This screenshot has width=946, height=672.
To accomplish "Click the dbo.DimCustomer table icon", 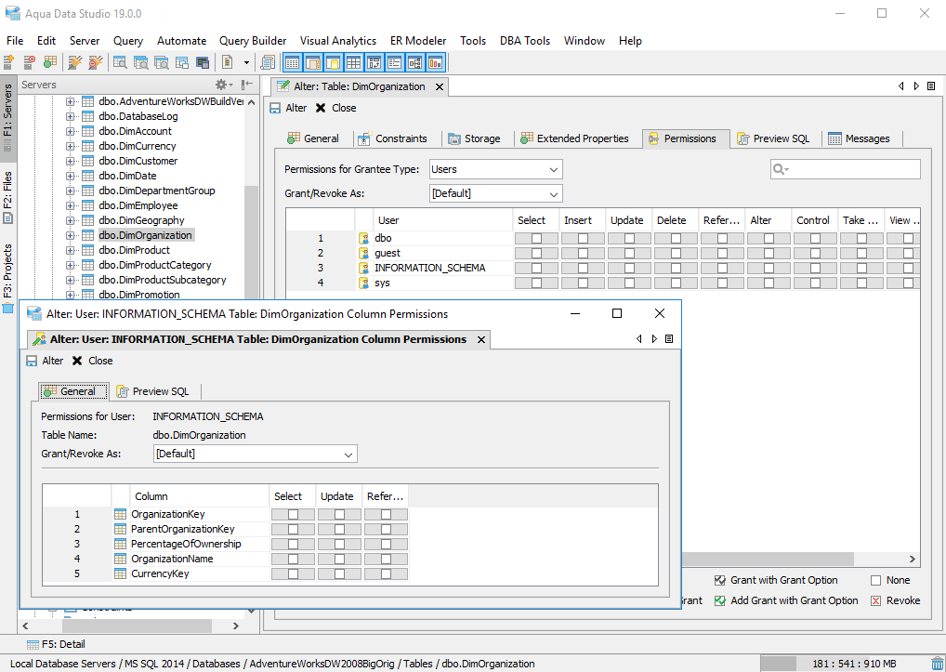I will 88,161.
